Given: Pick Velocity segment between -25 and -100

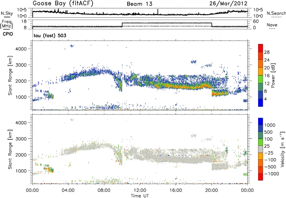Looking at the screenshot, I should [x=261, y=156].
